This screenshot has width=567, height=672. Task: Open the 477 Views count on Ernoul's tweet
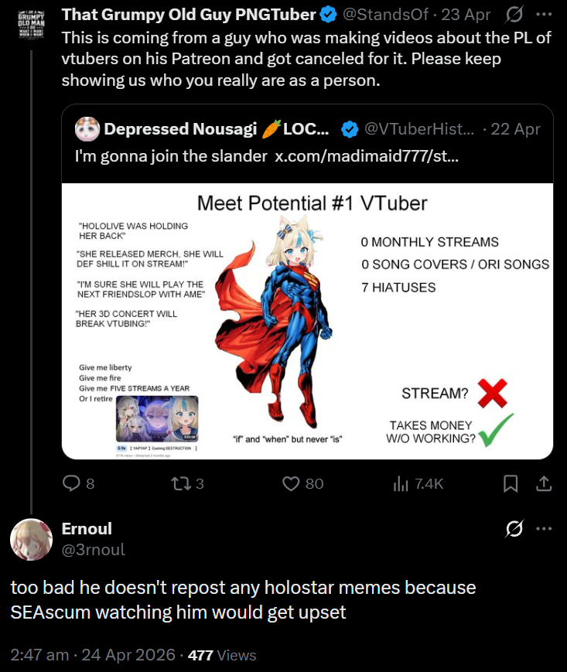click(221, 655)
